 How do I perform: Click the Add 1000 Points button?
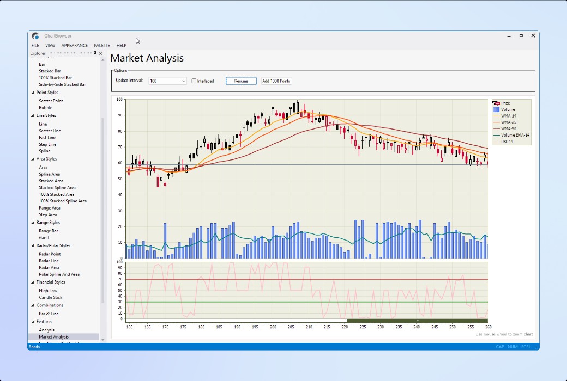pyautogui.click(x=276, y=81)
